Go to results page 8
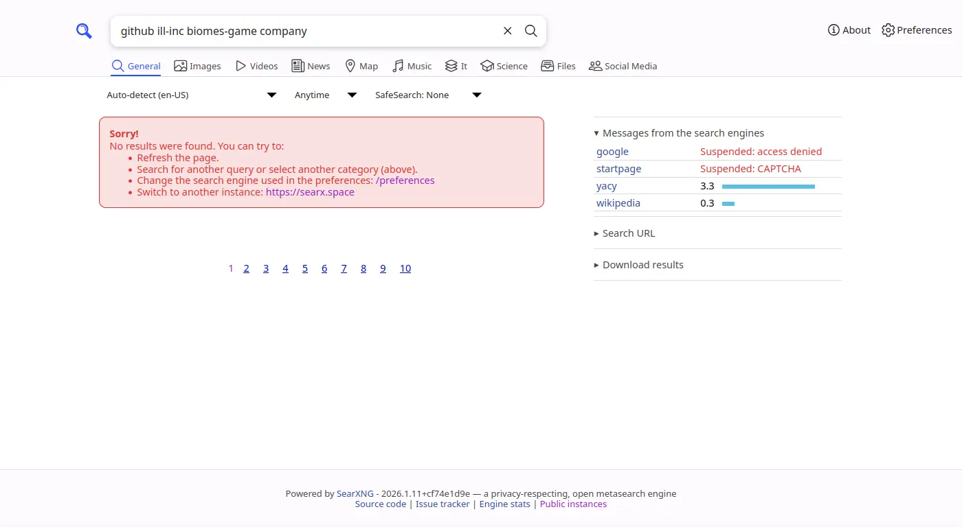The width and height of the screenshot is (962, 527). coord(363,268)
